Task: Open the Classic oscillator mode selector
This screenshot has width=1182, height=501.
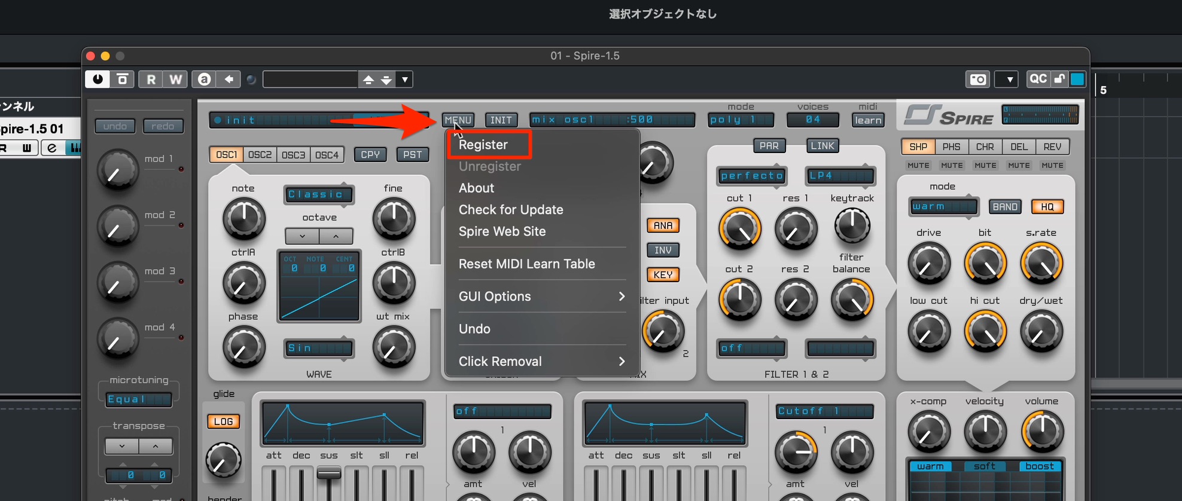Action: pos(318,194)
